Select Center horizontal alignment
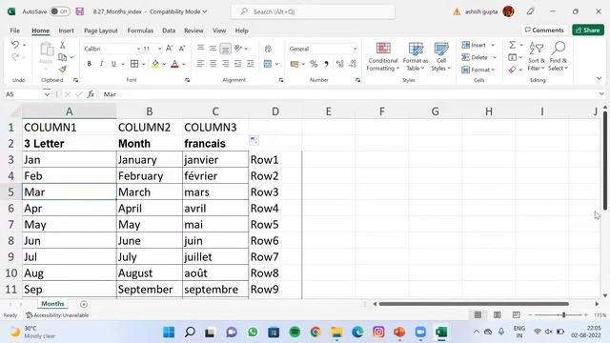The image size is (610, 343). coord(213,64)
